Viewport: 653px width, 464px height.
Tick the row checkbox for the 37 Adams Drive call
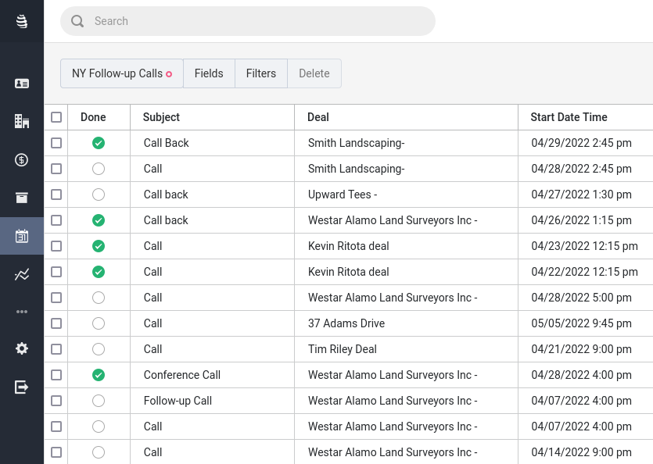56,323
